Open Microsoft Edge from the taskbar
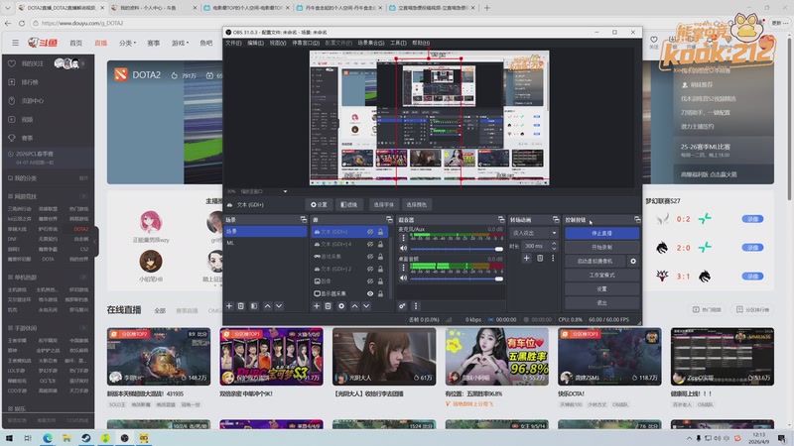Screen dimensions: 794x446 (48, 438)
